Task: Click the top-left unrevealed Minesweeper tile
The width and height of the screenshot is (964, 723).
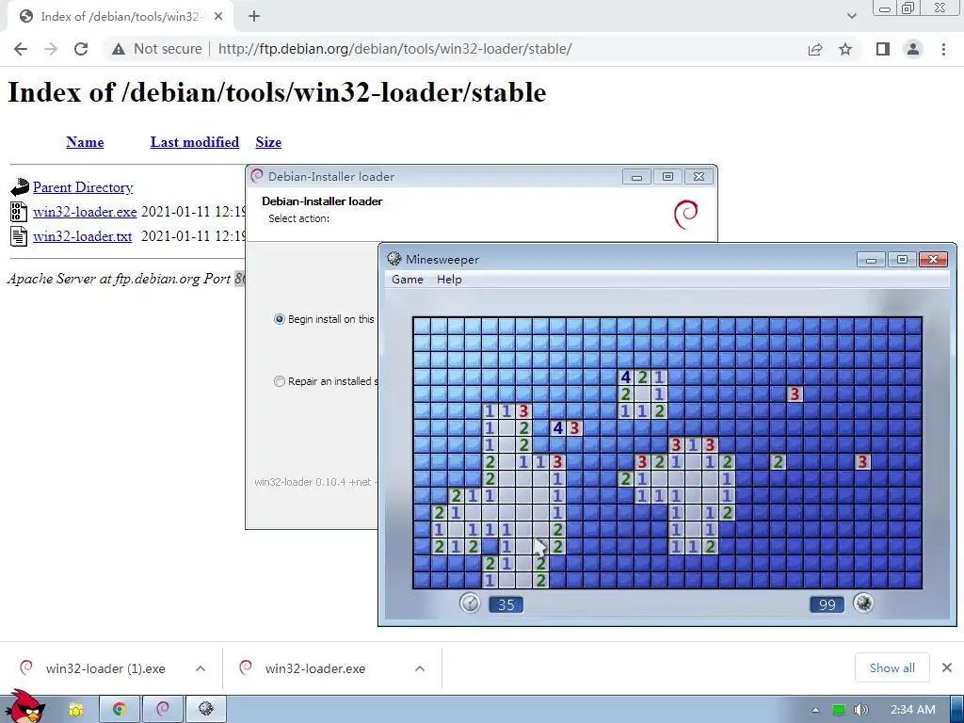Action: pyautogui.click(x=422, y=327)
